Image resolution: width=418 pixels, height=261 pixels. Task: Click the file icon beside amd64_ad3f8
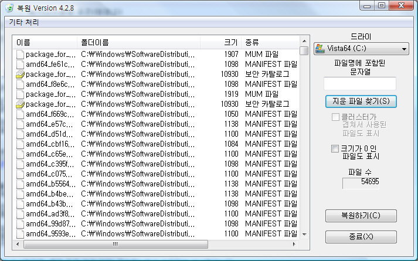(x=21, y=214)
